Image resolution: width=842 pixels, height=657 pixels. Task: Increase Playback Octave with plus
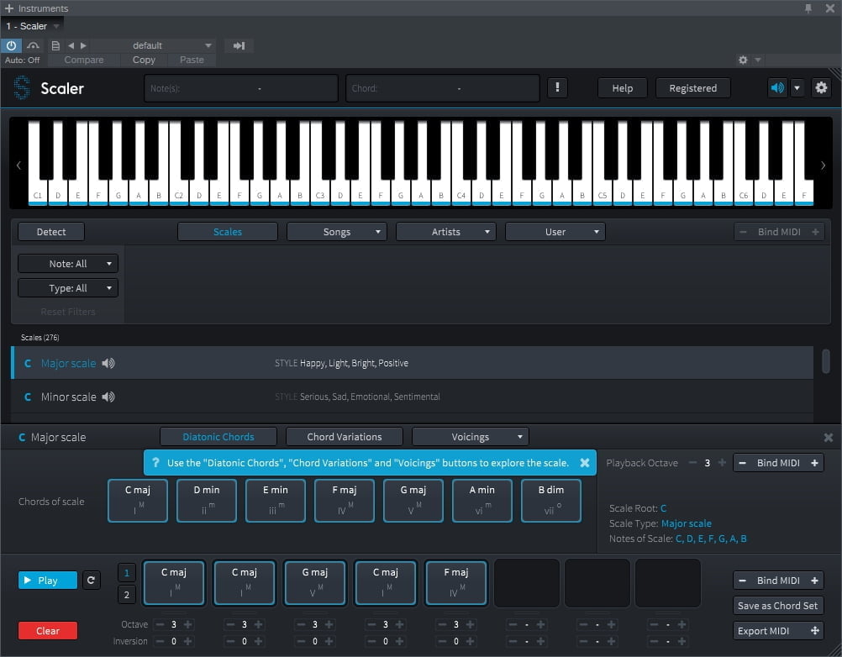pos(722,463)
